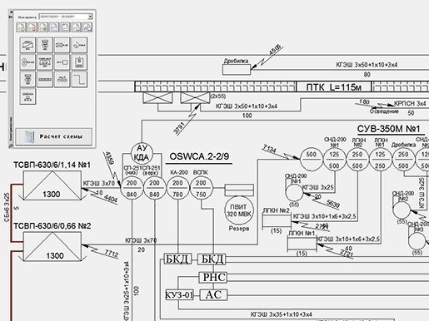This screenshot has width=429, height=321.
Task: Click the Расчет схемы button
Action: [x=54, y=136]
